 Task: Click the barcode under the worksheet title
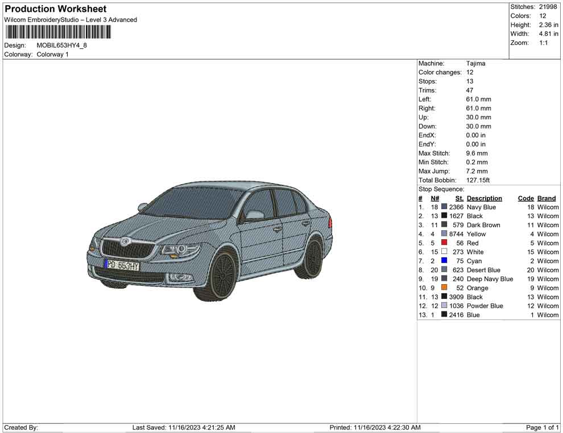[57, 32]
